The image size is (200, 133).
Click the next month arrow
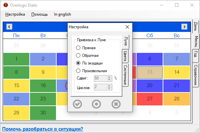(184, 27)
